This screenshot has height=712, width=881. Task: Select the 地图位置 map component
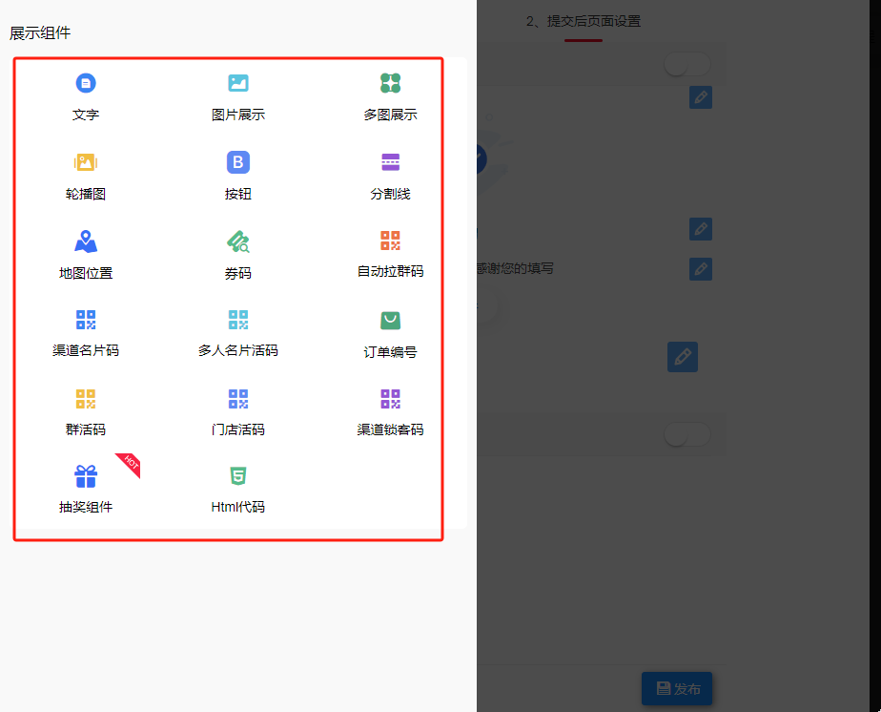pos(86,255)
